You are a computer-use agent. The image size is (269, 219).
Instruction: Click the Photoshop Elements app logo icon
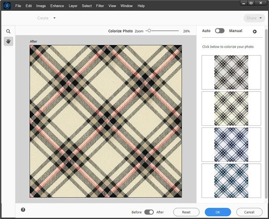click(x=7, y=6)
